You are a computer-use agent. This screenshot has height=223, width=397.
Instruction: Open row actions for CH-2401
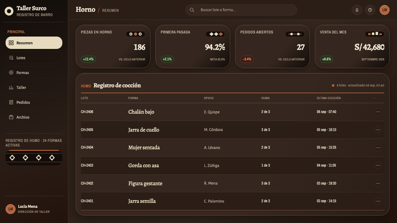click(378, 201)
